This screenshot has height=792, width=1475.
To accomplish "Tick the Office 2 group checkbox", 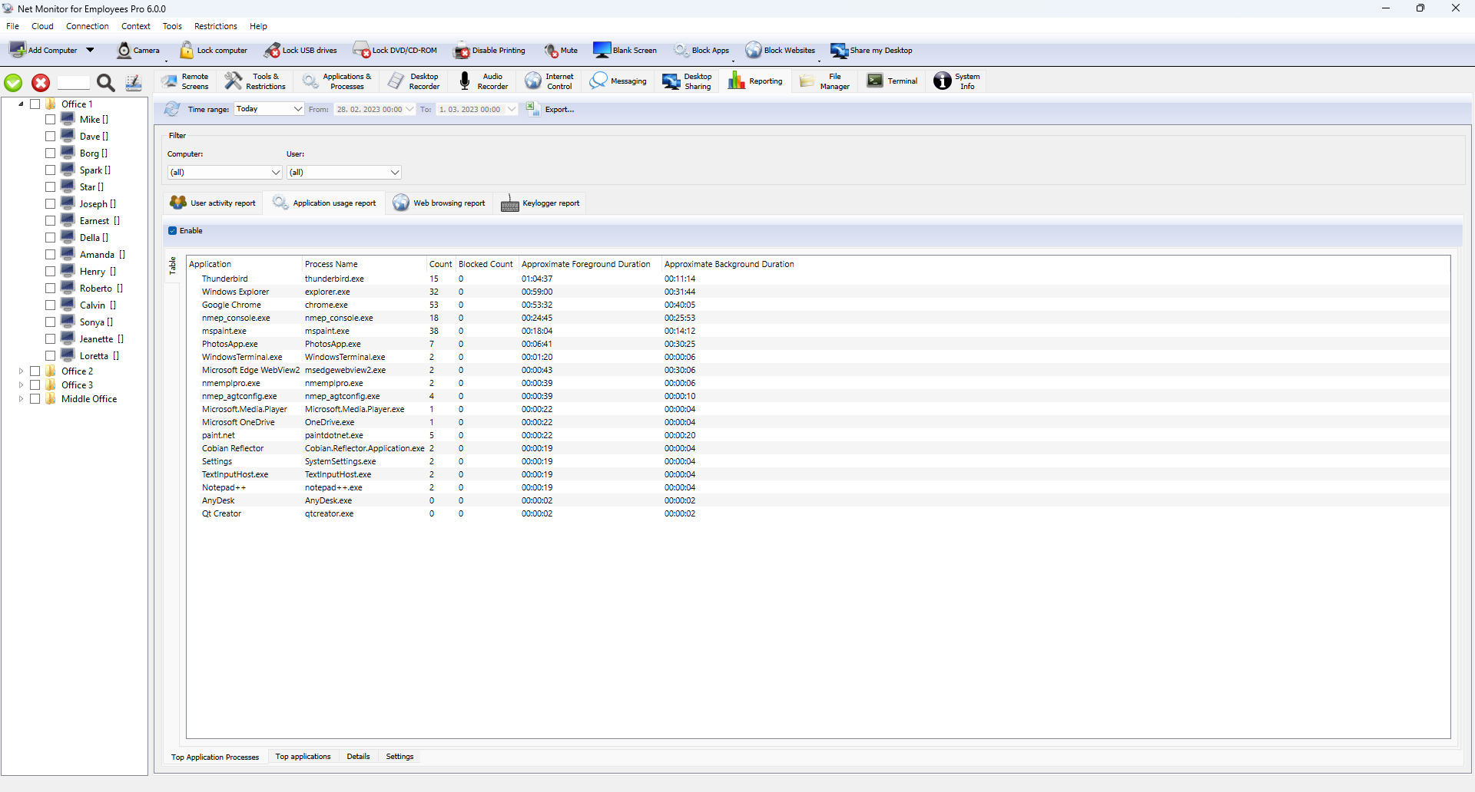I will pyautogui.click(x=35, y=371).
